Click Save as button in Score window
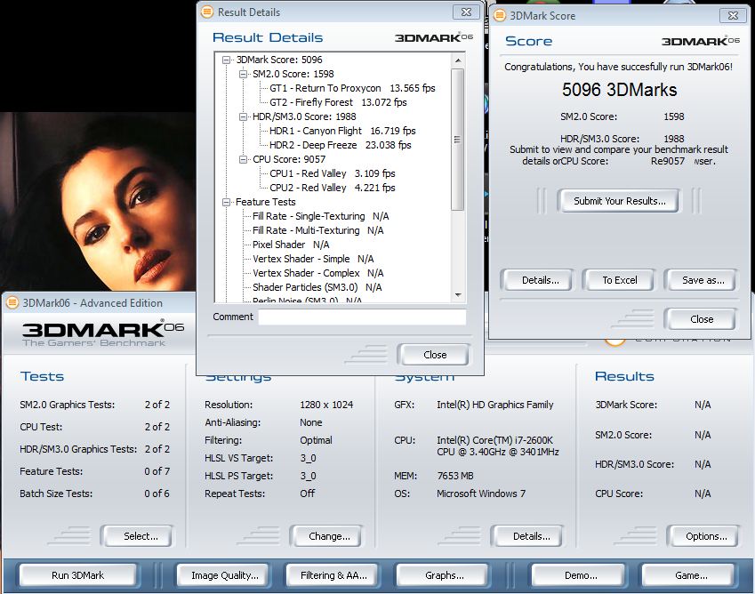 tap(703, 280)
